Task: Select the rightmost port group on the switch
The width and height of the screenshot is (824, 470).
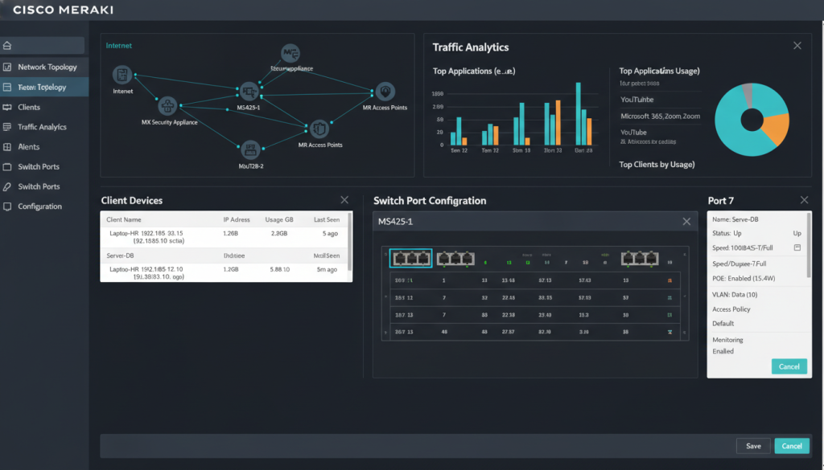Action: [x=640, y=258]
